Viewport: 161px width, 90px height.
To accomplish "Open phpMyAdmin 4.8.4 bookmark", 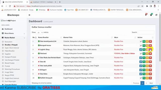I will [9, 10].
